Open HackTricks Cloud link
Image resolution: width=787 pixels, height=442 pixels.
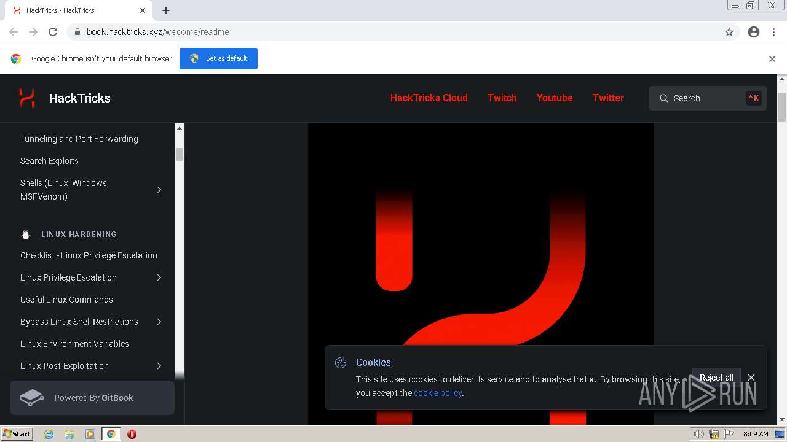point(429,98)
